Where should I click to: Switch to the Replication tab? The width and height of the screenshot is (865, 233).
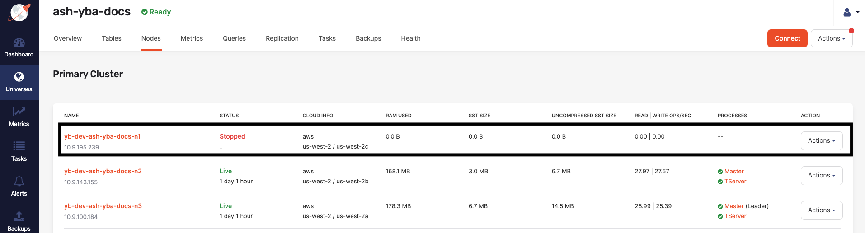click(282, 39)
